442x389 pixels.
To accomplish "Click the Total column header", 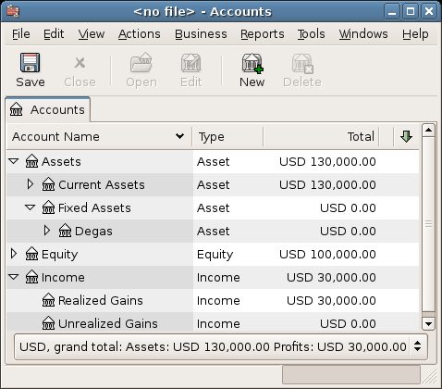I will [321, 136].
